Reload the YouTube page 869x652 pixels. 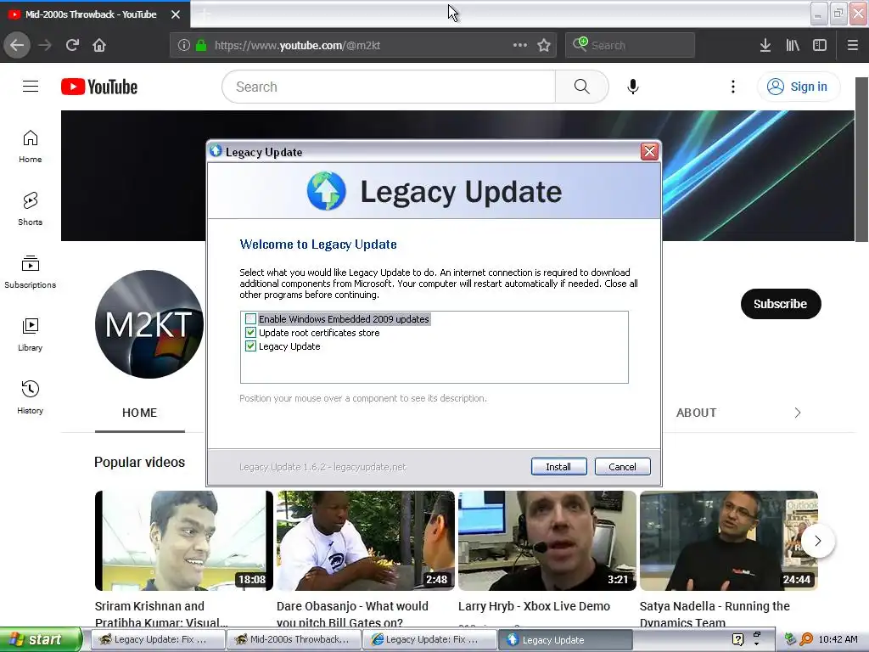(72, 46)
